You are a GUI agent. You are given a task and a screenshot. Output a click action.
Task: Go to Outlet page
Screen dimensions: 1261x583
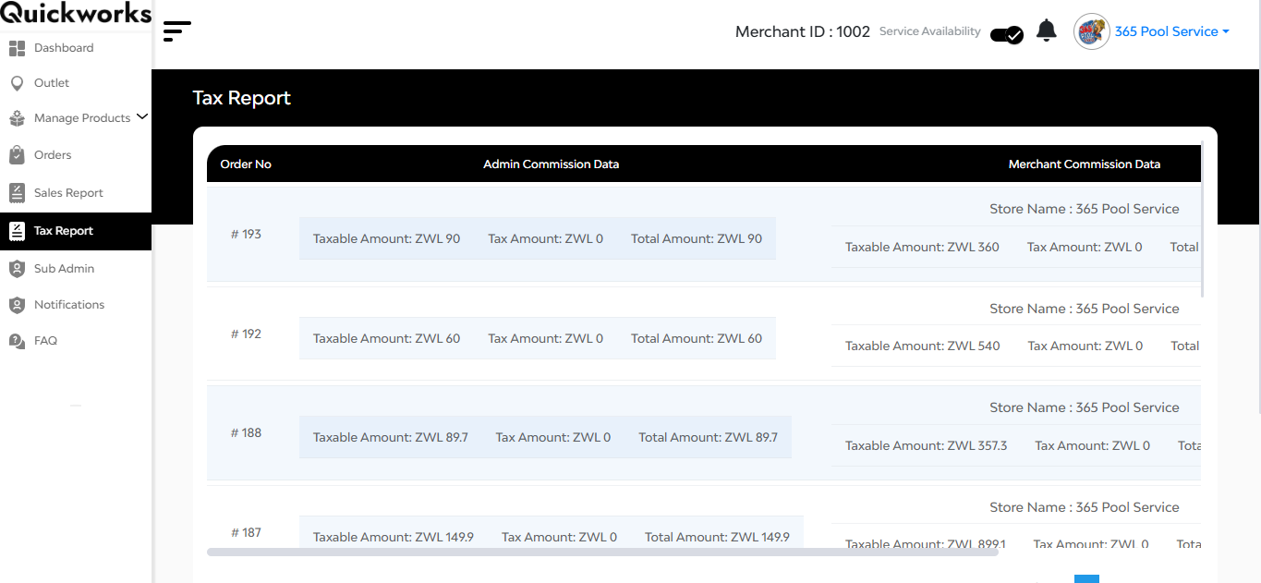[x=52, y=83]
